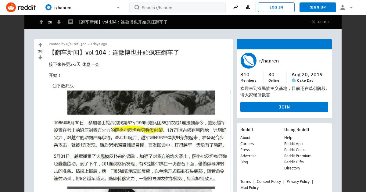This screenshot has height=192, width=366.
Task: Open the embedded post image
Action: (x=140, y=141)
